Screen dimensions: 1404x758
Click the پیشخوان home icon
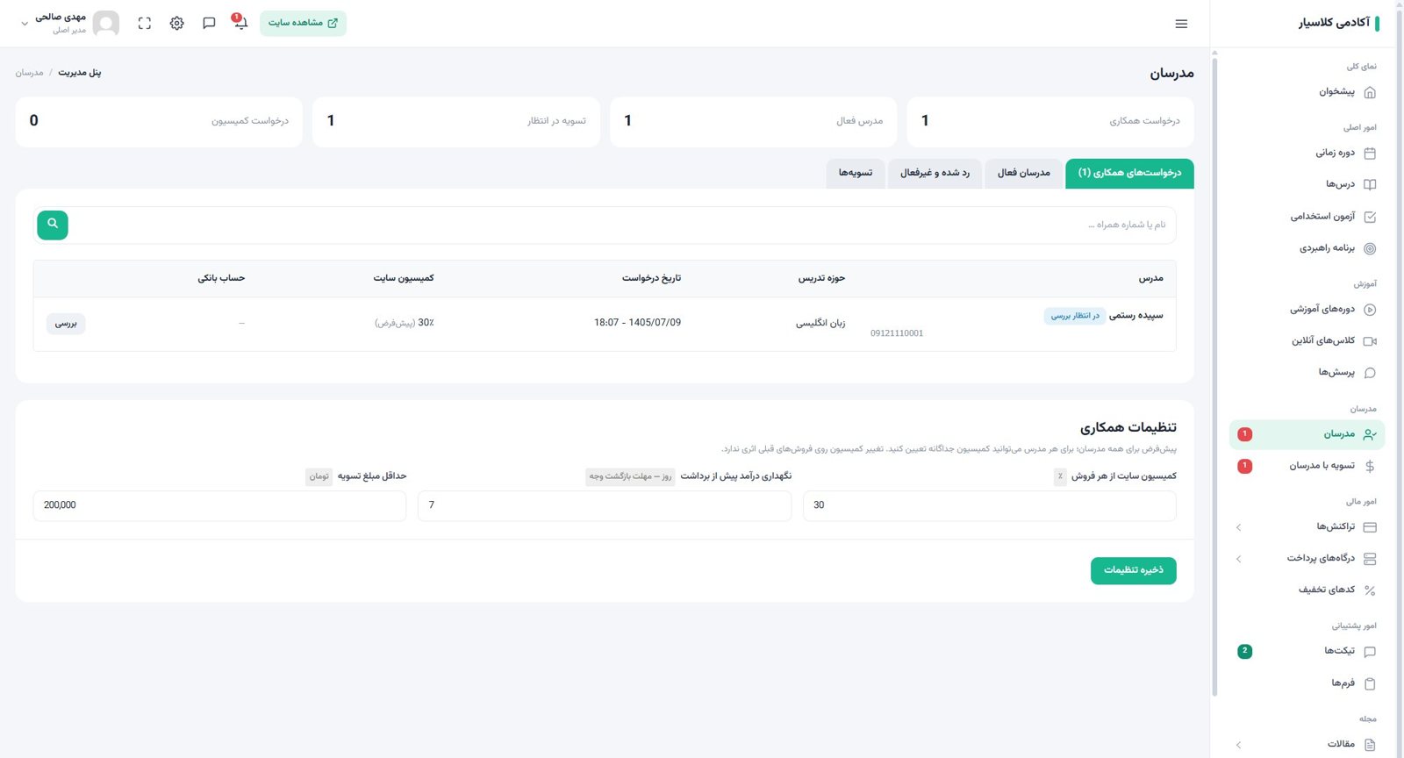(x=1370, y=92)
